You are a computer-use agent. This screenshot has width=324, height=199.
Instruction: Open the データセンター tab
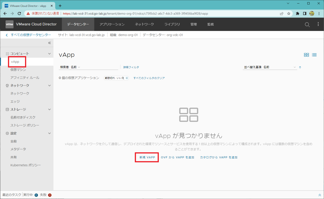[x=78, y=24]
